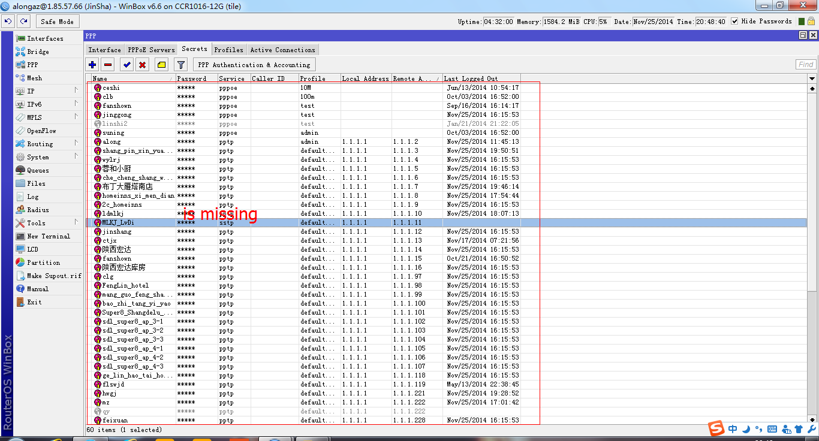Viewport: 819px width, 441px height.
Task: Click the Sogou input method S logo
Action: [x=716, y=429]
